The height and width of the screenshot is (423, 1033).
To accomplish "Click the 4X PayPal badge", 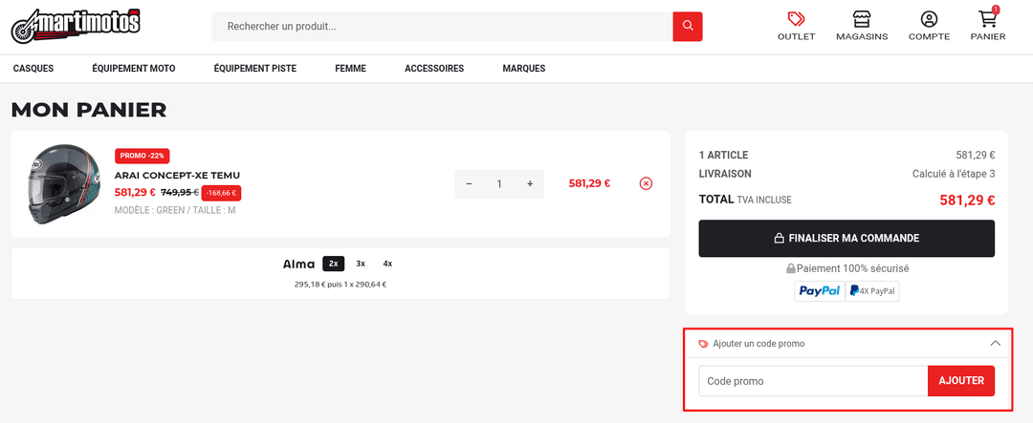I will click(872, 290).
